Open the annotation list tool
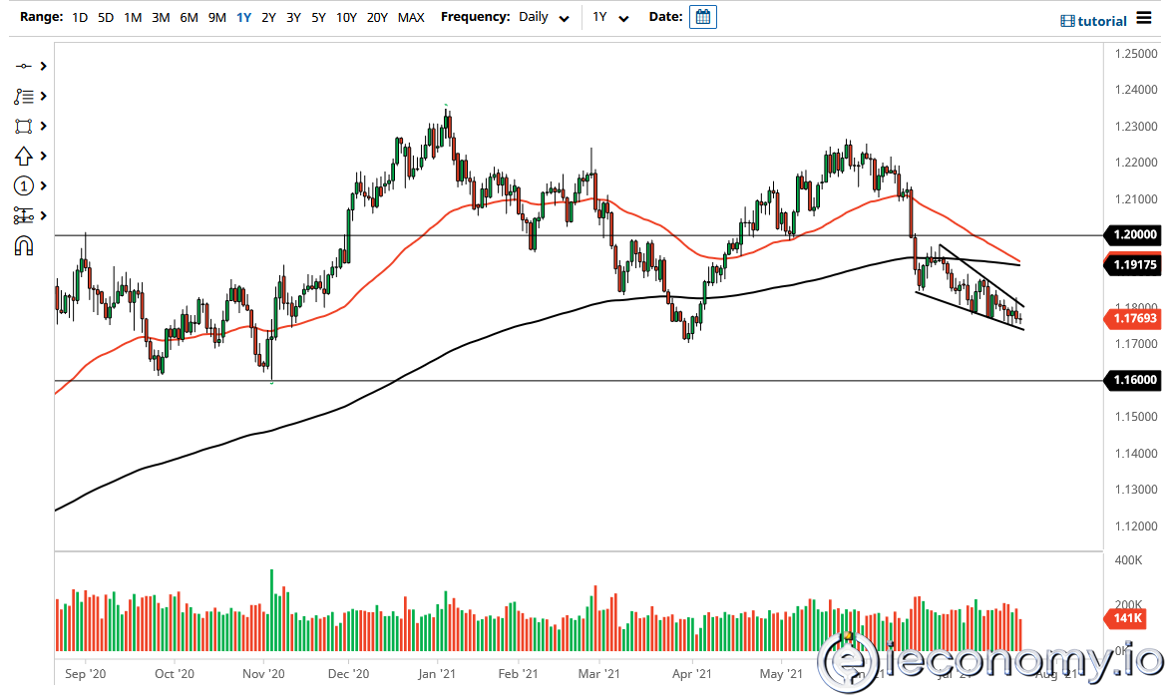 pyautogui.click(x=25, y=96)
